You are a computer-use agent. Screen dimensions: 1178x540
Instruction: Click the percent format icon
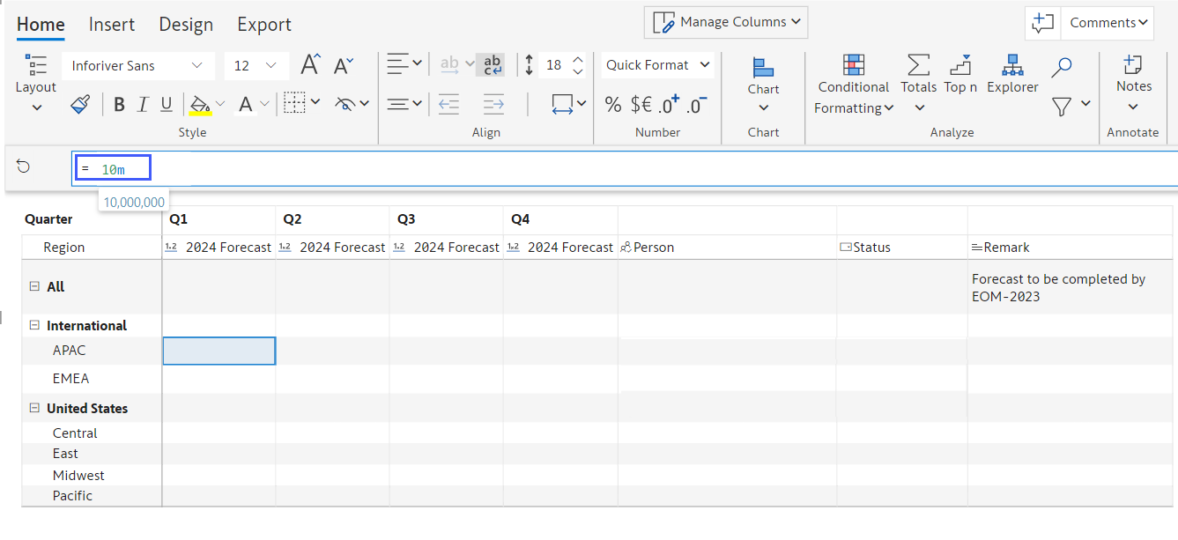pyautogui.click(x=613, y=105)
